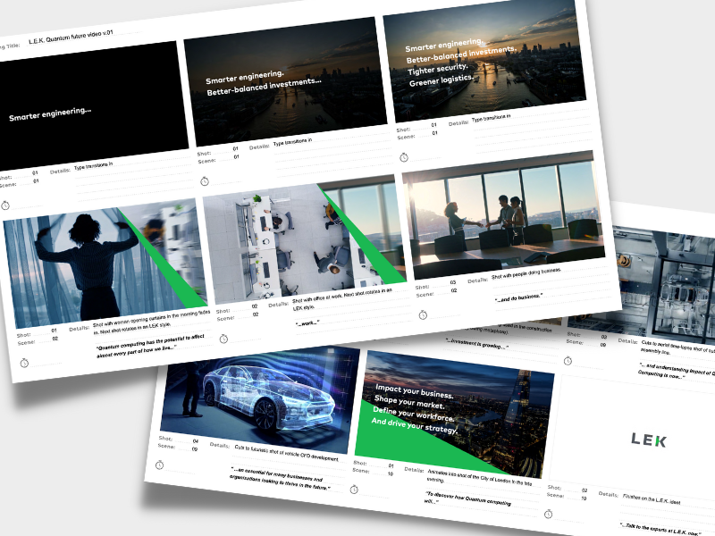Screen dimensions: 715x536
Task: Click the '...and do business.' caption text
Action: [x=518, y=296]
